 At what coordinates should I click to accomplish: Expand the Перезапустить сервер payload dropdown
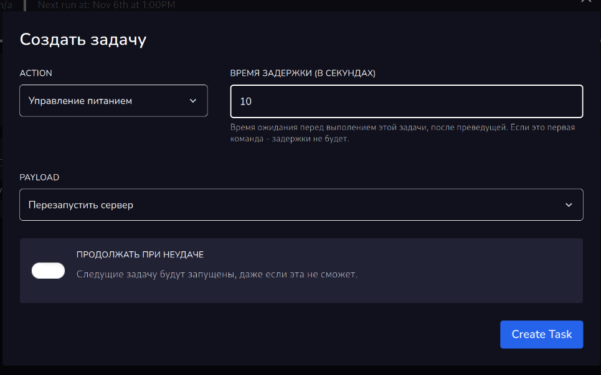pyautogui.click(x=301, y=205)
